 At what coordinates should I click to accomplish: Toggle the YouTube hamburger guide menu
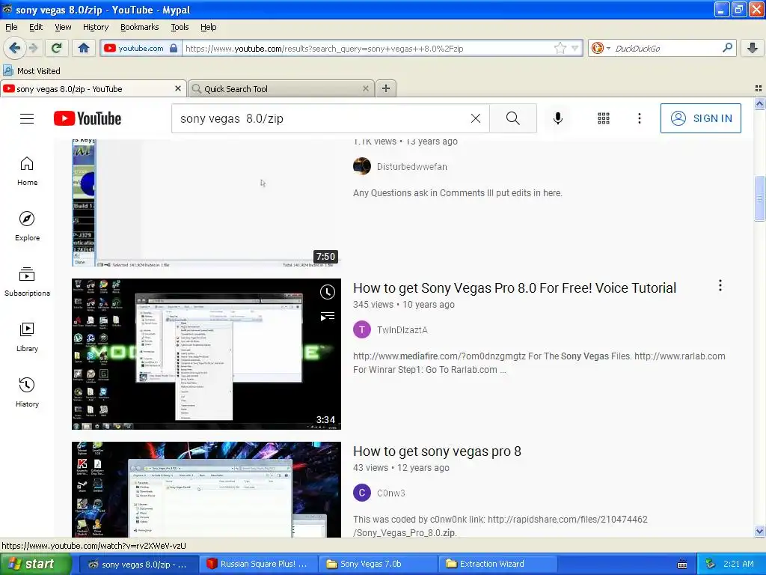[27, 118]
